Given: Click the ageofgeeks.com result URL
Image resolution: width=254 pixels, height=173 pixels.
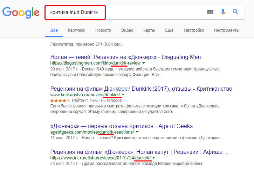Looking at the screenshot, I should coord(92,132).
